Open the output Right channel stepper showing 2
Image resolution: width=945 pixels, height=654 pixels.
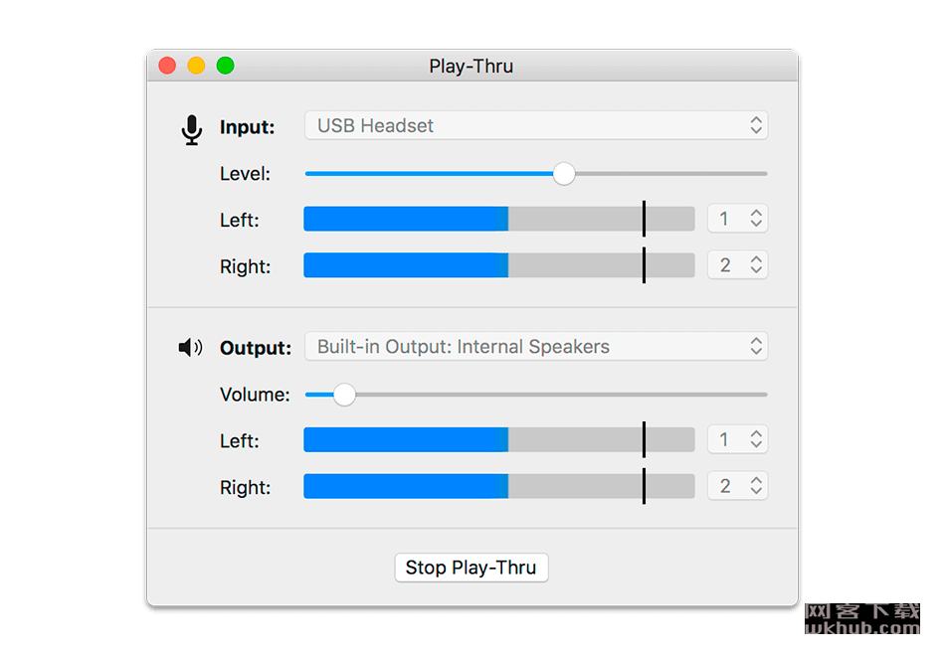click(737, 486)
